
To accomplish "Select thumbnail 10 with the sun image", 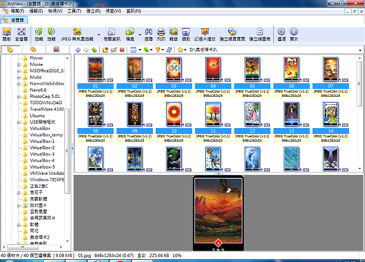I will 174,114.
